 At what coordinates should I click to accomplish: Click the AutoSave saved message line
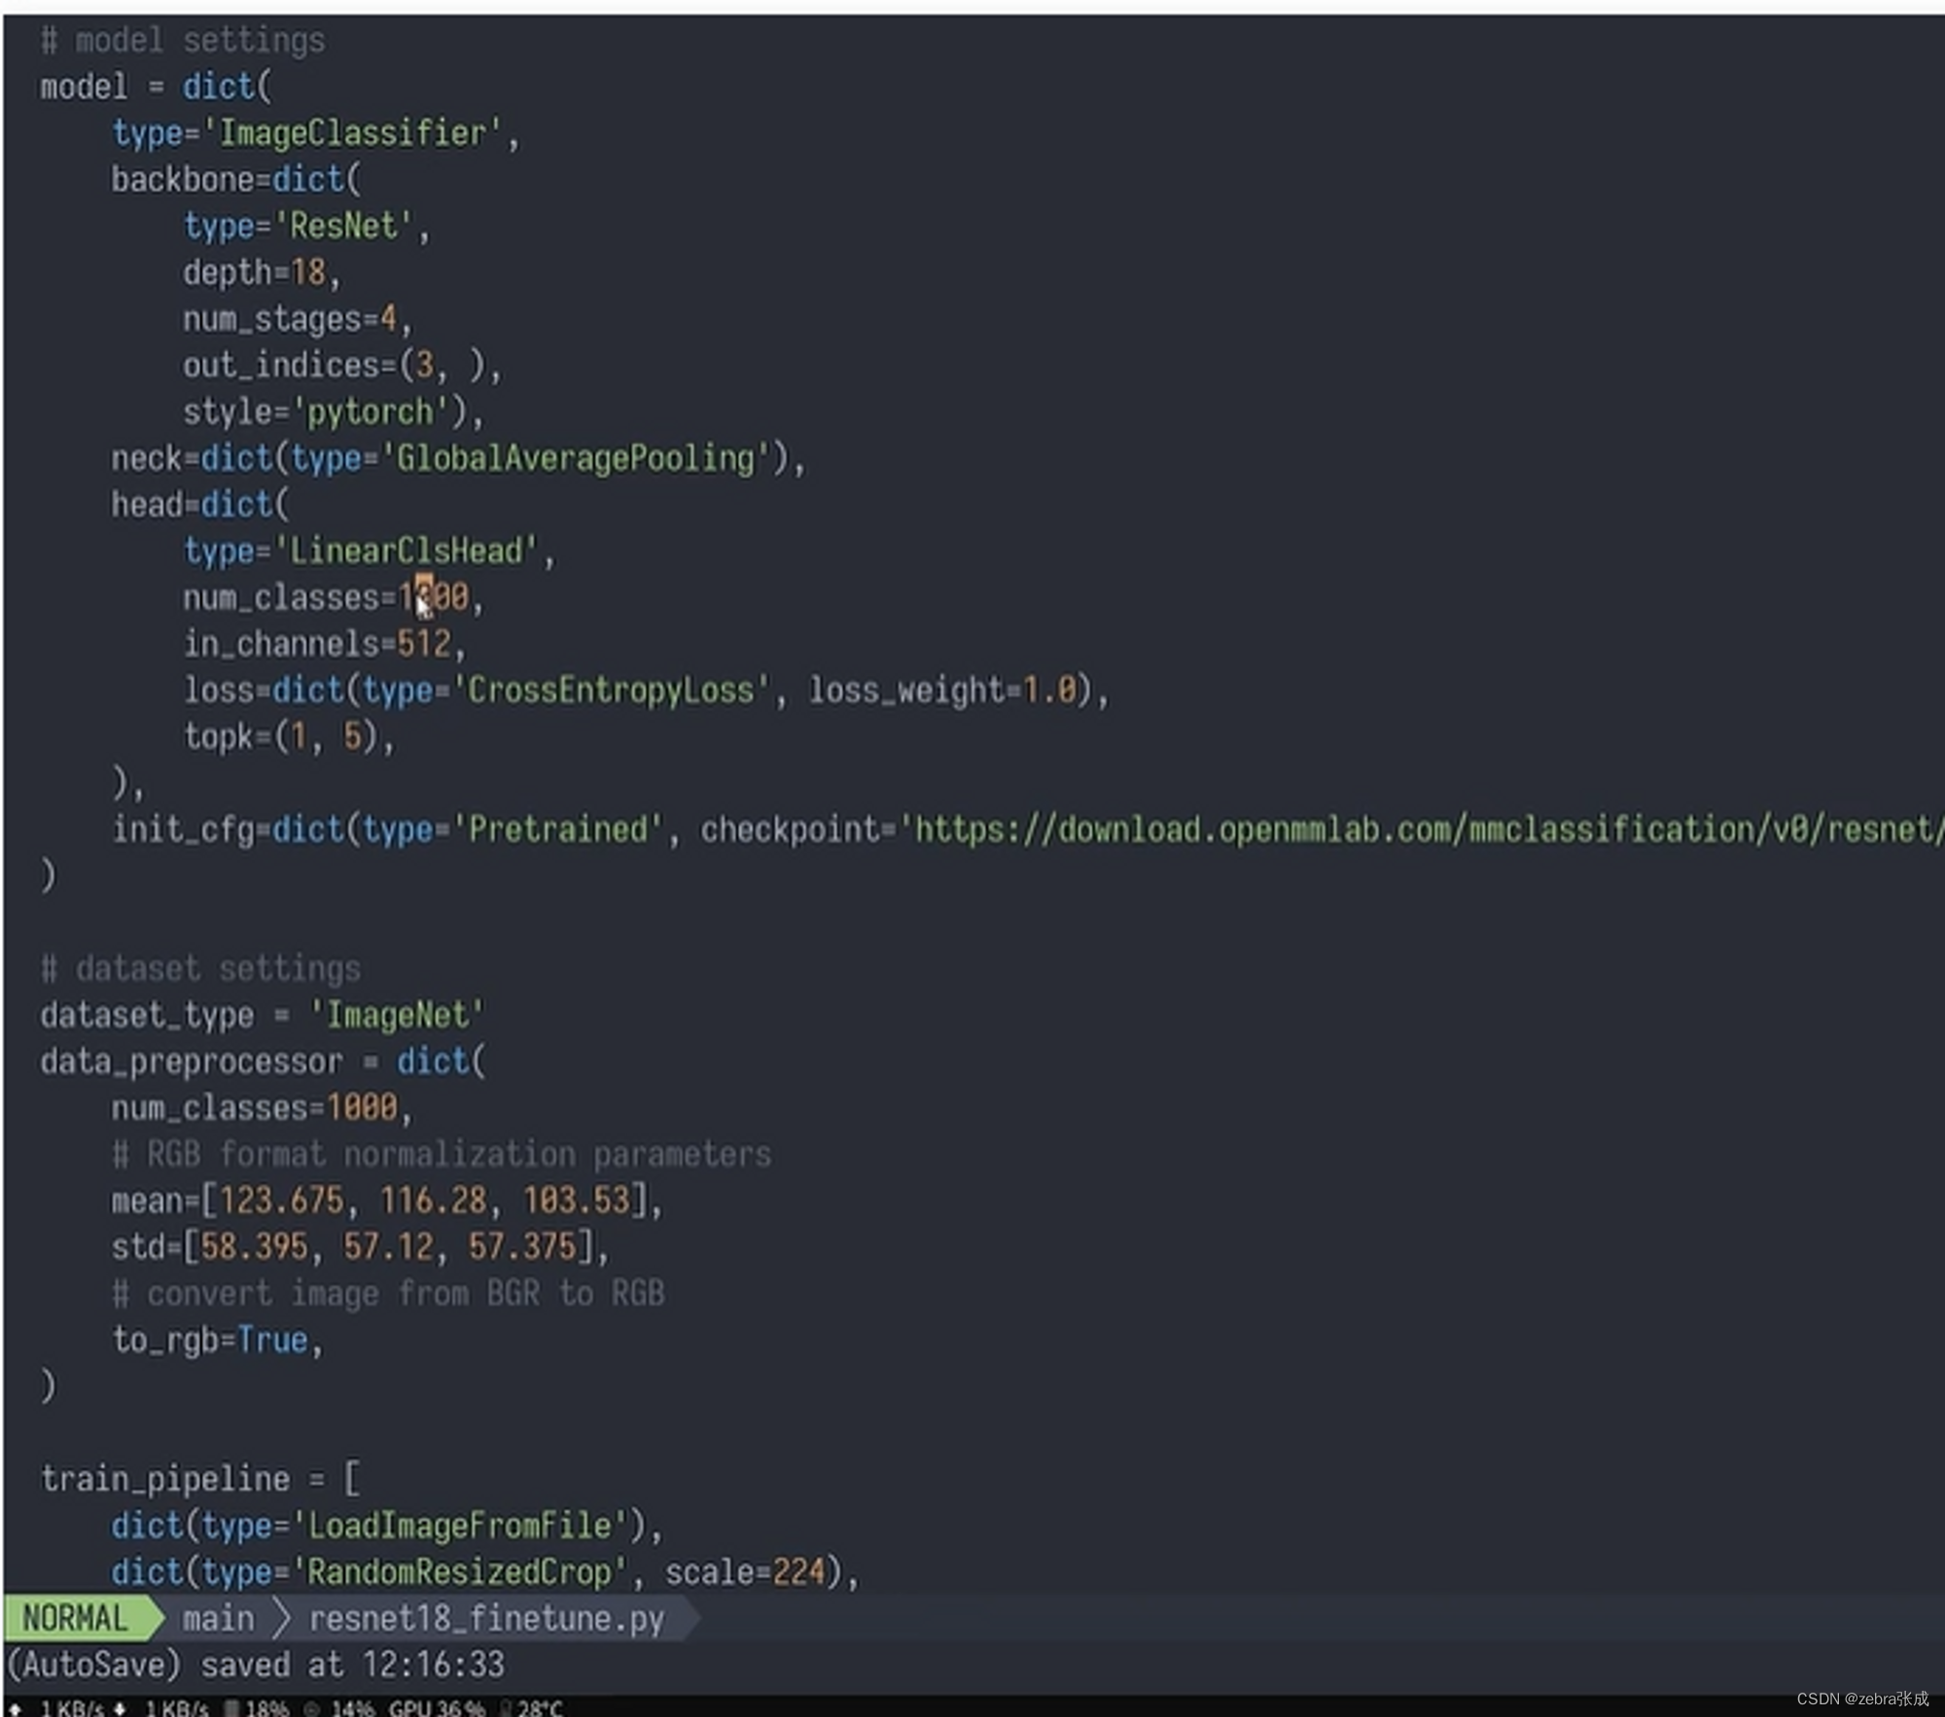coord(256,1664)
